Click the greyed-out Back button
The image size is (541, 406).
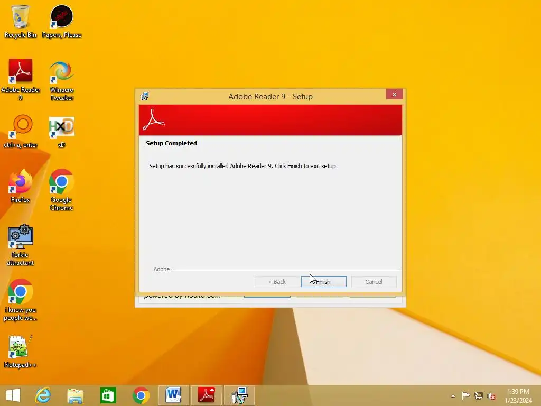click(277, 282)
